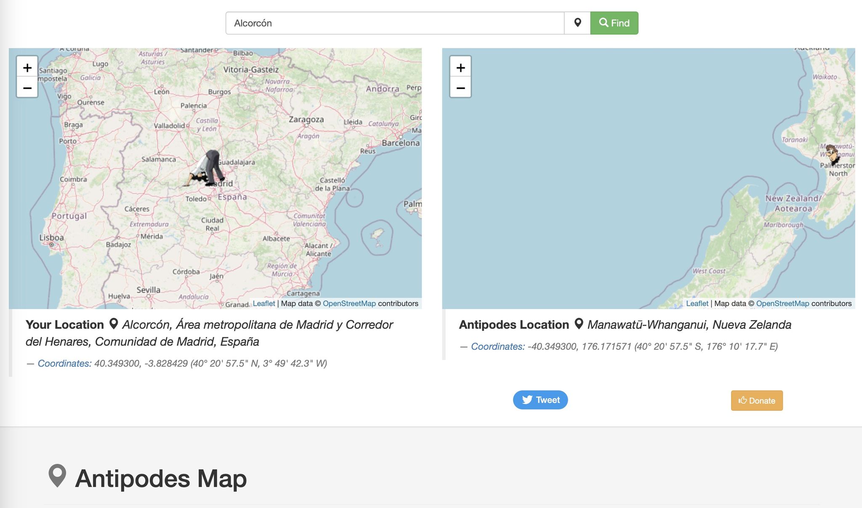Click the magnifier icon inside the Find button
This screenshot has height=508, width=862.
point(603,23)
